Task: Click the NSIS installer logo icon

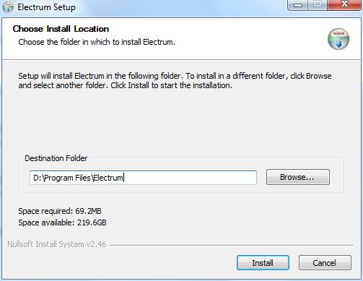Action: pyautogui.click(x=338, y=39)
